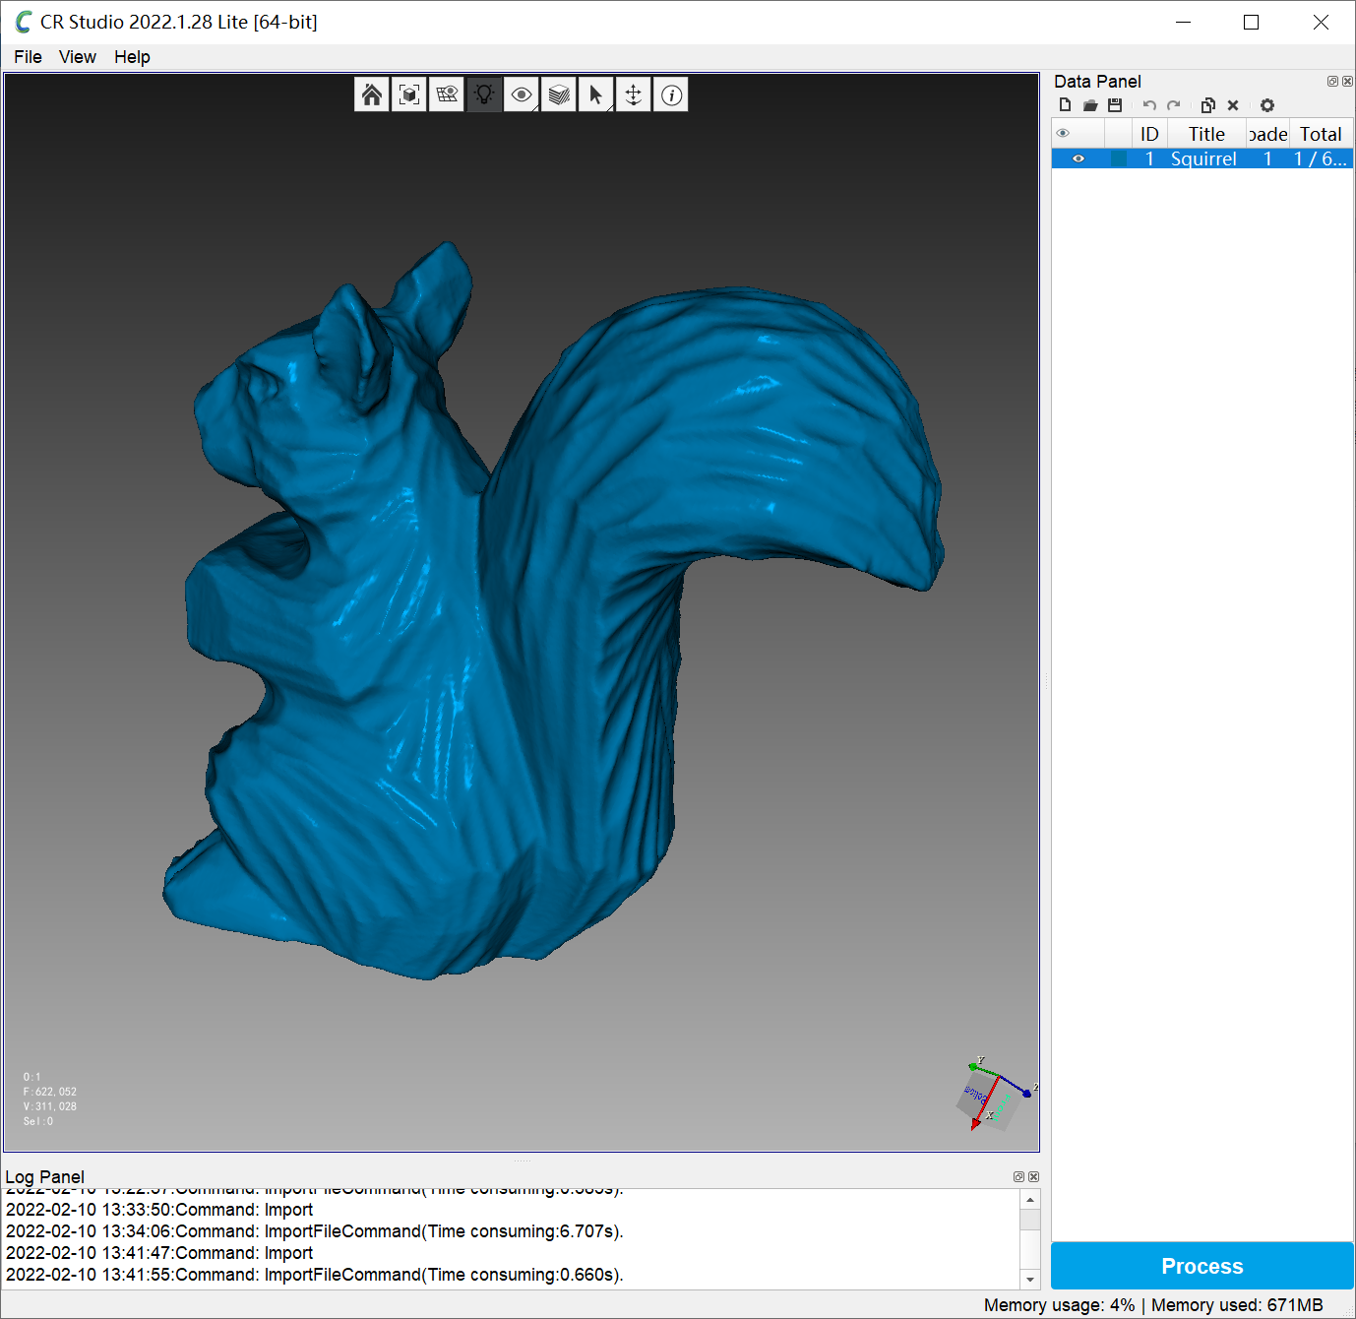Screen dimensions: 1356x1319
Task: Activate the move model tool
Action: point(633,94)
